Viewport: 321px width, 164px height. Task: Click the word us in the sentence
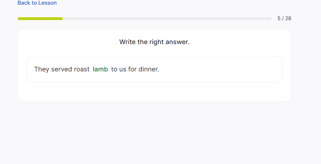(x=123, y=69)
